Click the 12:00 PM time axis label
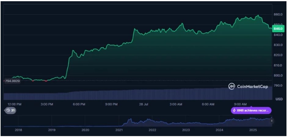This screenshot has width=288, height=137. [x=15, y=104]
